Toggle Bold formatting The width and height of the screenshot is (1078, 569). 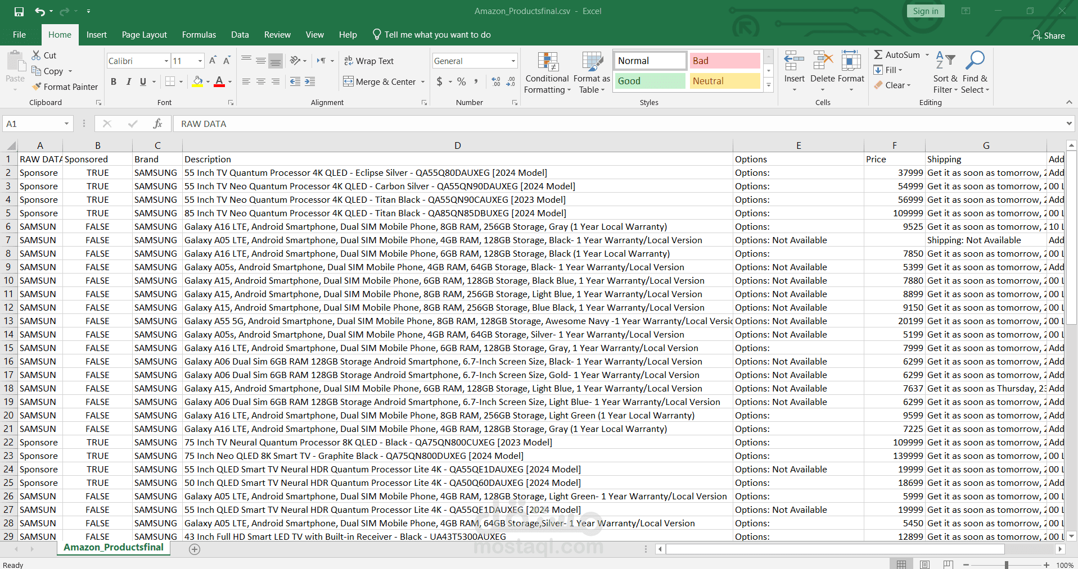pyautogui.click(x=114, y=81)
